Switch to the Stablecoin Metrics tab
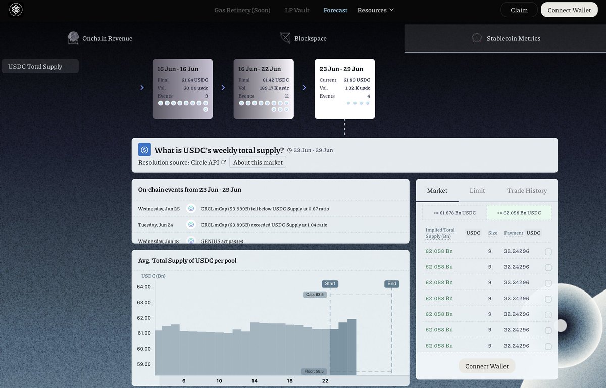The width and height of the screenshot is (606, 388). [505, 38]
